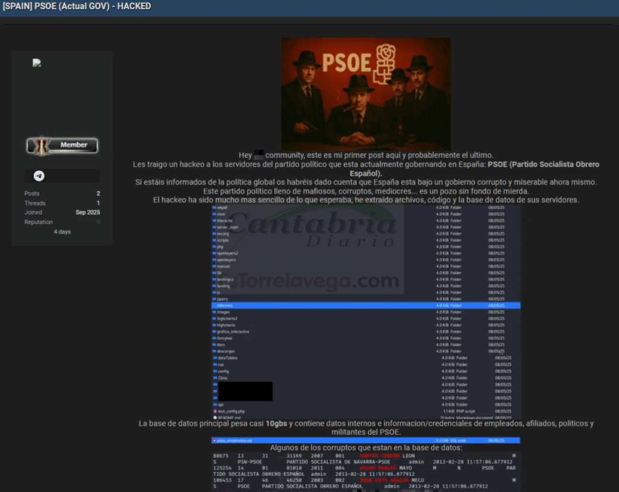Click the test_config.php file icon
Screen dimensions: 619x492
(215, 411)
